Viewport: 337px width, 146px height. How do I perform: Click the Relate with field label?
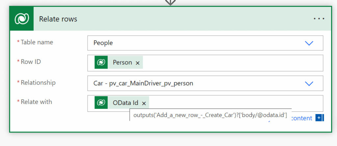(36, 102)
